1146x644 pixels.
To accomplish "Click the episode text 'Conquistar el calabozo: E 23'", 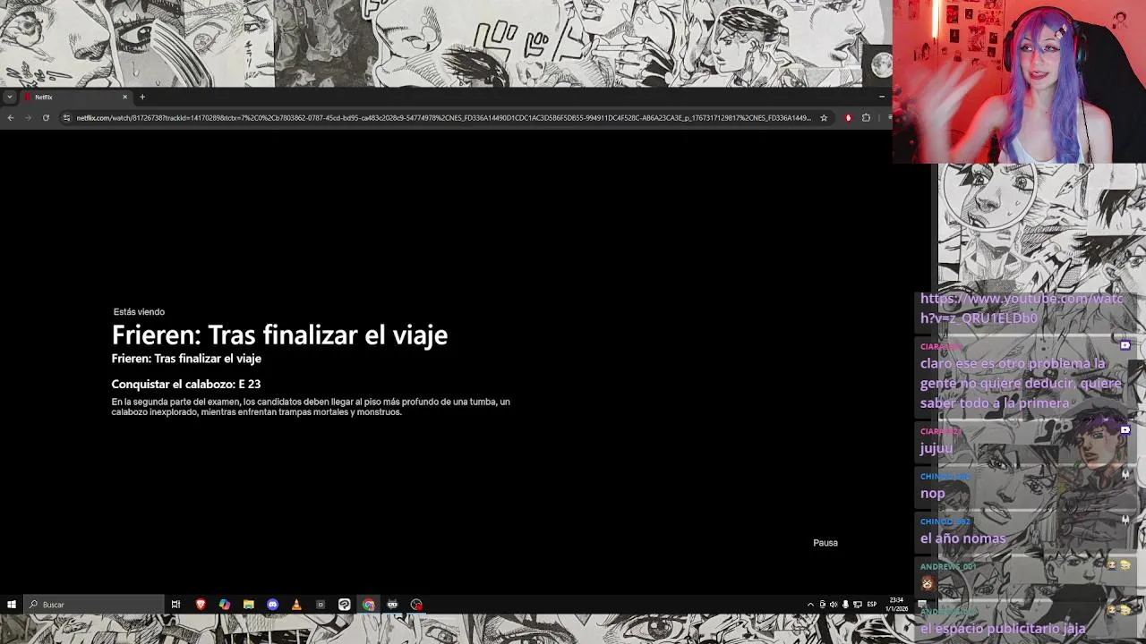I will [186, 384].
